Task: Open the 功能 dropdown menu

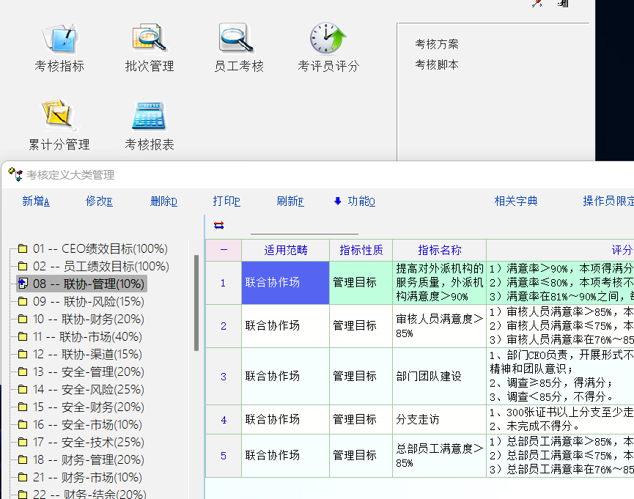Action: (354, 202)
